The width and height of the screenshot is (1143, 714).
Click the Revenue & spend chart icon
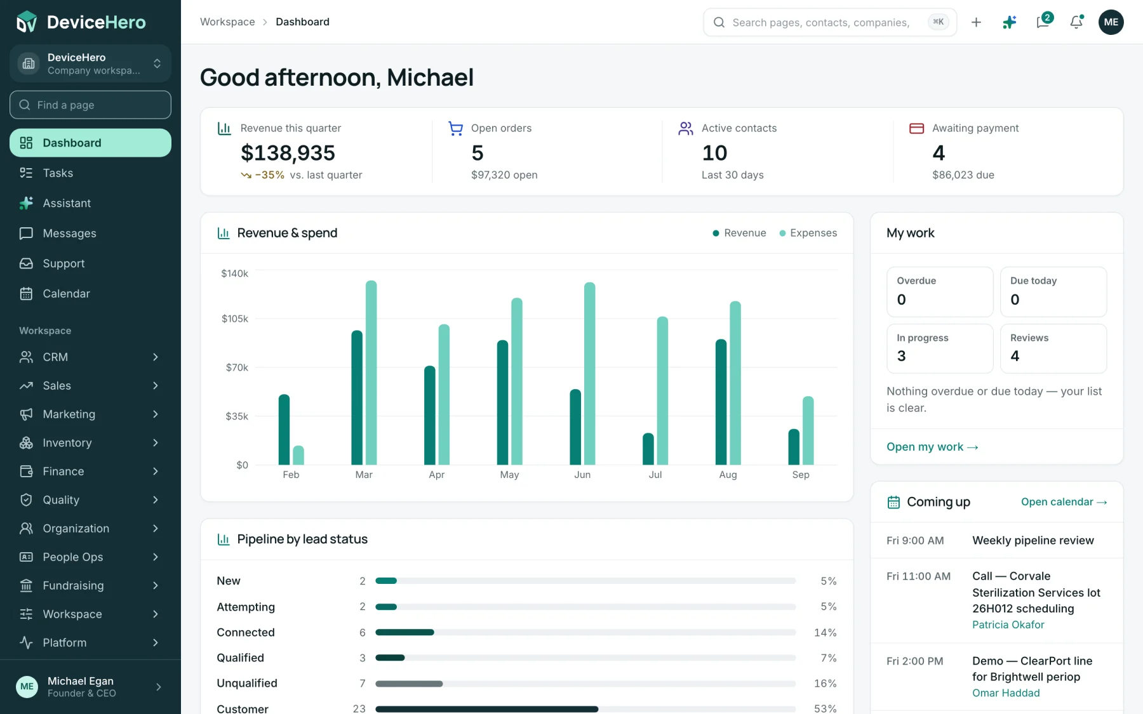tap(224, 233)
